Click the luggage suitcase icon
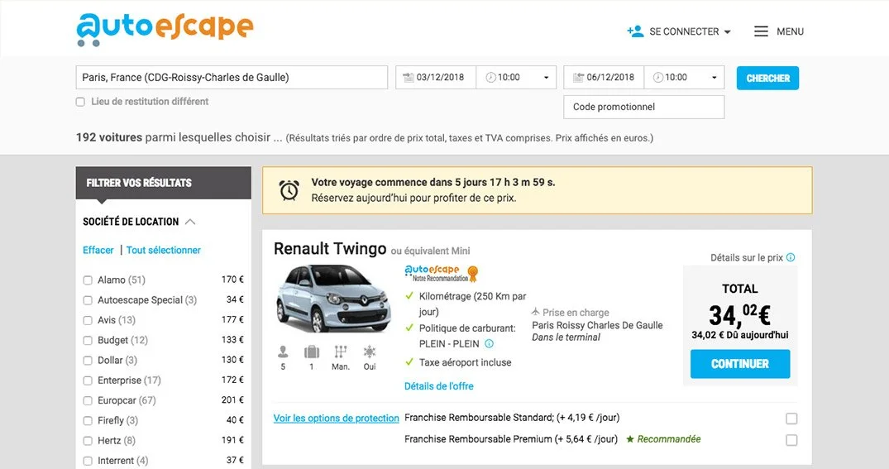The width and height of the screenshot is (889, 469). (x=311, y=352)
